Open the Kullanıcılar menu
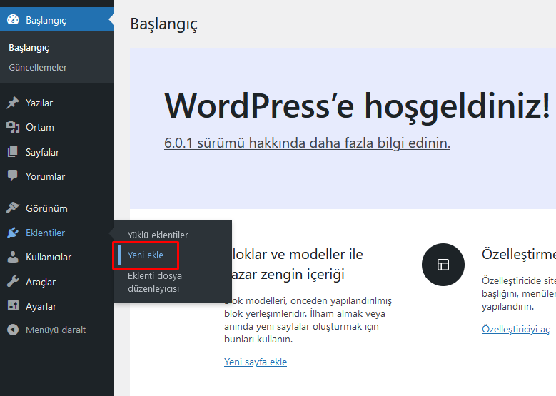 coord(49,257)
